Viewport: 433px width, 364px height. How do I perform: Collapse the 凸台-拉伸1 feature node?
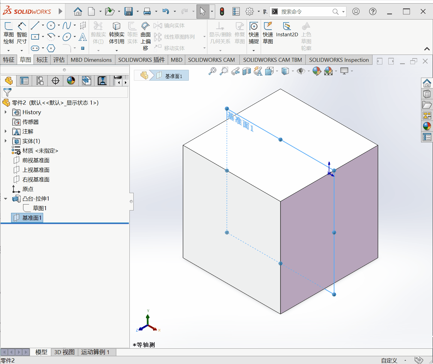point(5,198)
